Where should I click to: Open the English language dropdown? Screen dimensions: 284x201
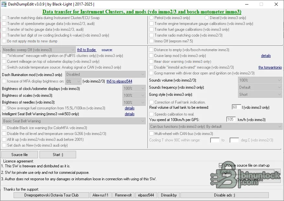pos(250,172)
